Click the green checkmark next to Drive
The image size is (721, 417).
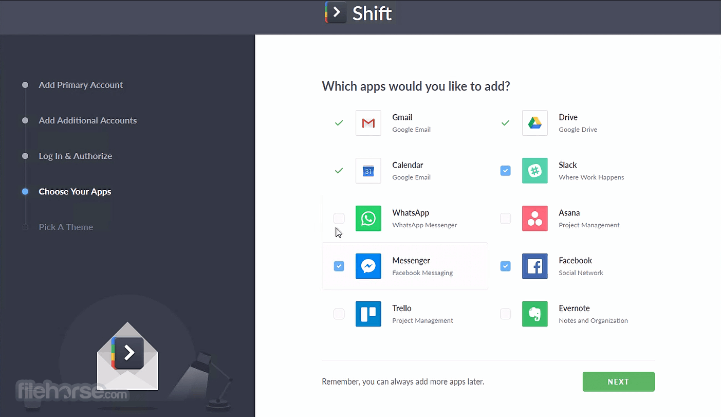[506, 123]
